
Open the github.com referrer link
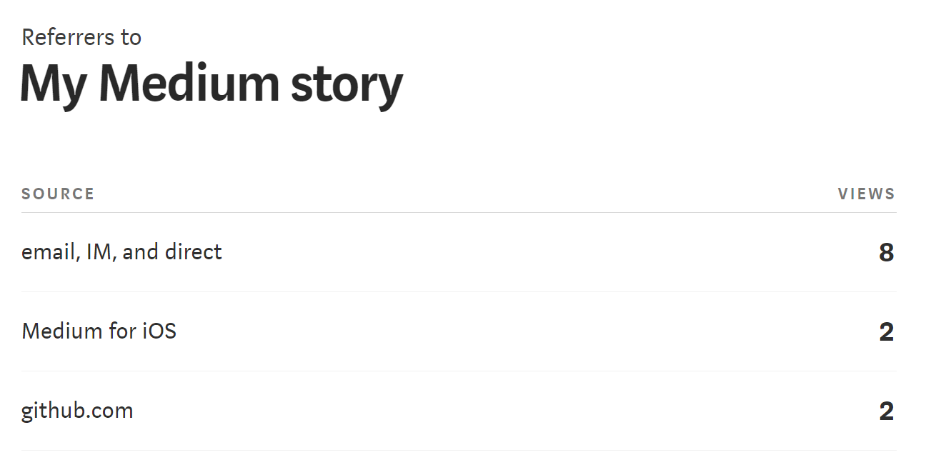[x=77, y=411]
